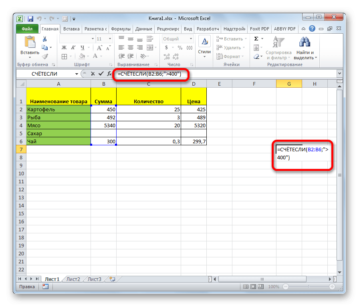The height and width of the screenshot is (307, 359).
Task: Switch to the Данные tab
Action: tap(143, 29)
